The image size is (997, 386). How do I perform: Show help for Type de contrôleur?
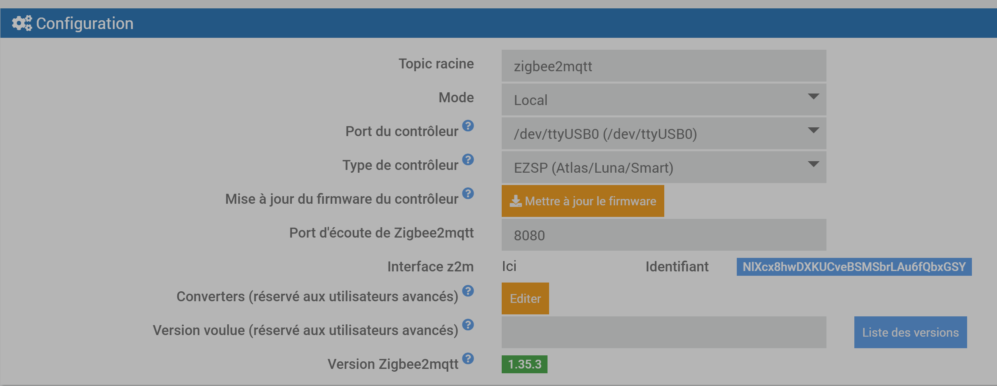click(x=468, y=160)
